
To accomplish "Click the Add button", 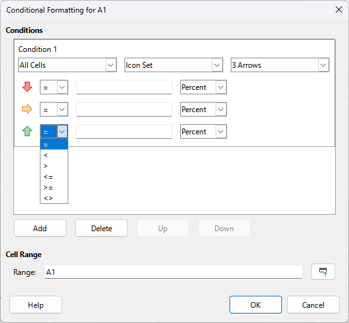I will [x=40, y=228].
